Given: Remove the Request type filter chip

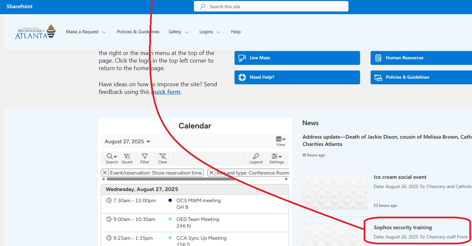Looking at the screenshot, I should click(211, 173).
